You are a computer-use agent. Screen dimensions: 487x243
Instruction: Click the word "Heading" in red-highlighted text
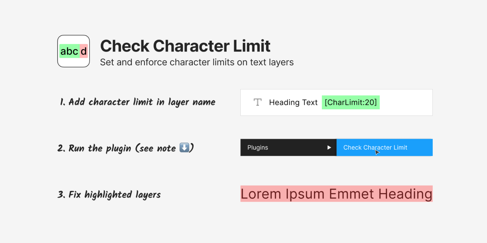tap(405, 194)
